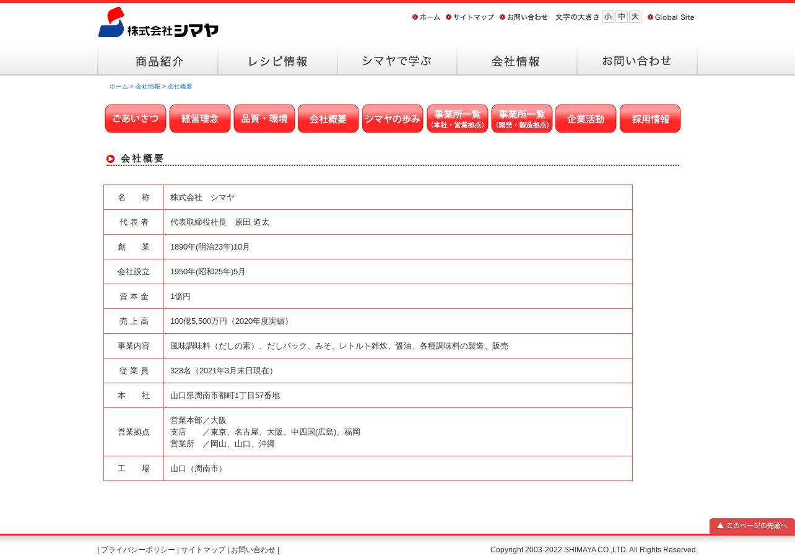The height and width of the screenshot is (556, 795).
Task: Select the 経営理念 red button
Action: point(200,118)
